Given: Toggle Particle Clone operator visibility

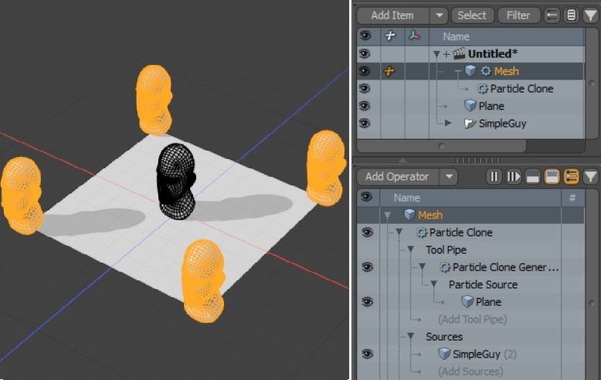Looking at the screenshot, I should tap(367, 232).
